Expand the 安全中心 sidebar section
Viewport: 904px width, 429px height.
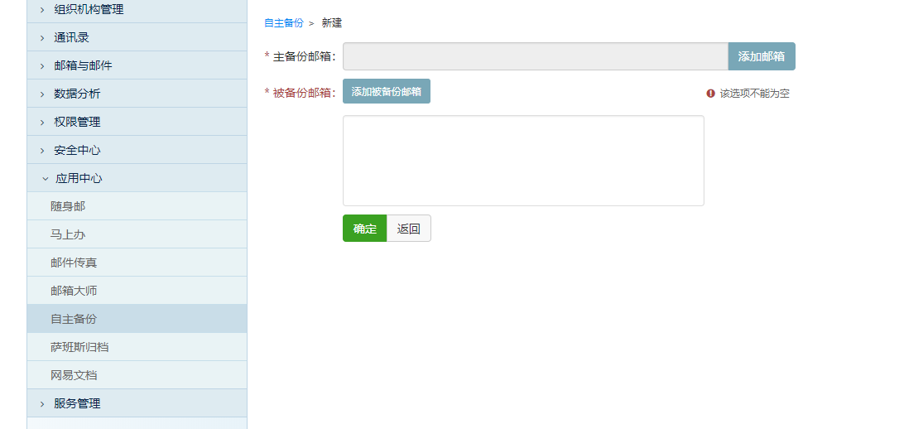(77, 150)
